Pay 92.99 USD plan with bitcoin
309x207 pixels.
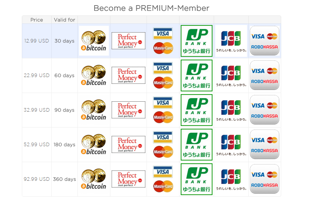coord(94,179)
